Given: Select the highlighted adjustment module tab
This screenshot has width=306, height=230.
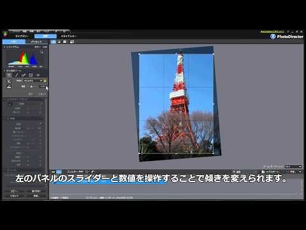Looking at the screenshot, I should coord(45,36).
